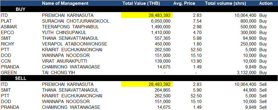Select the 'Total Value (THB)' column header
278x110 pixels.
click(141, 3)
